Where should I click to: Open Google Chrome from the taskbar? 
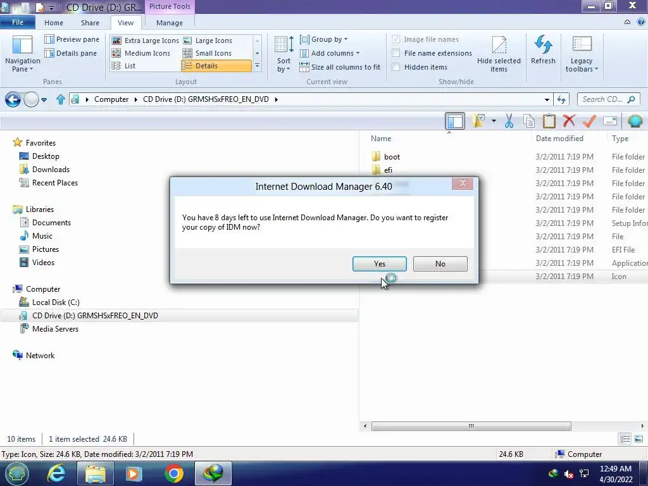[174, 473]
